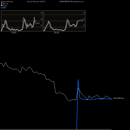The height and width of the screenshot is (130, 130).
Task: Select the 'Daily Stochastics' title text
Action: click(x=7, y=2)
